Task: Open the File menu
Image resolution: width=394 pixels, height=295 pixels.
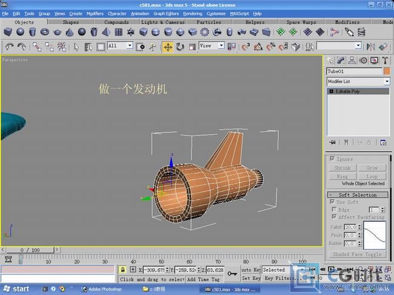Action: click(x=5, y=13)
